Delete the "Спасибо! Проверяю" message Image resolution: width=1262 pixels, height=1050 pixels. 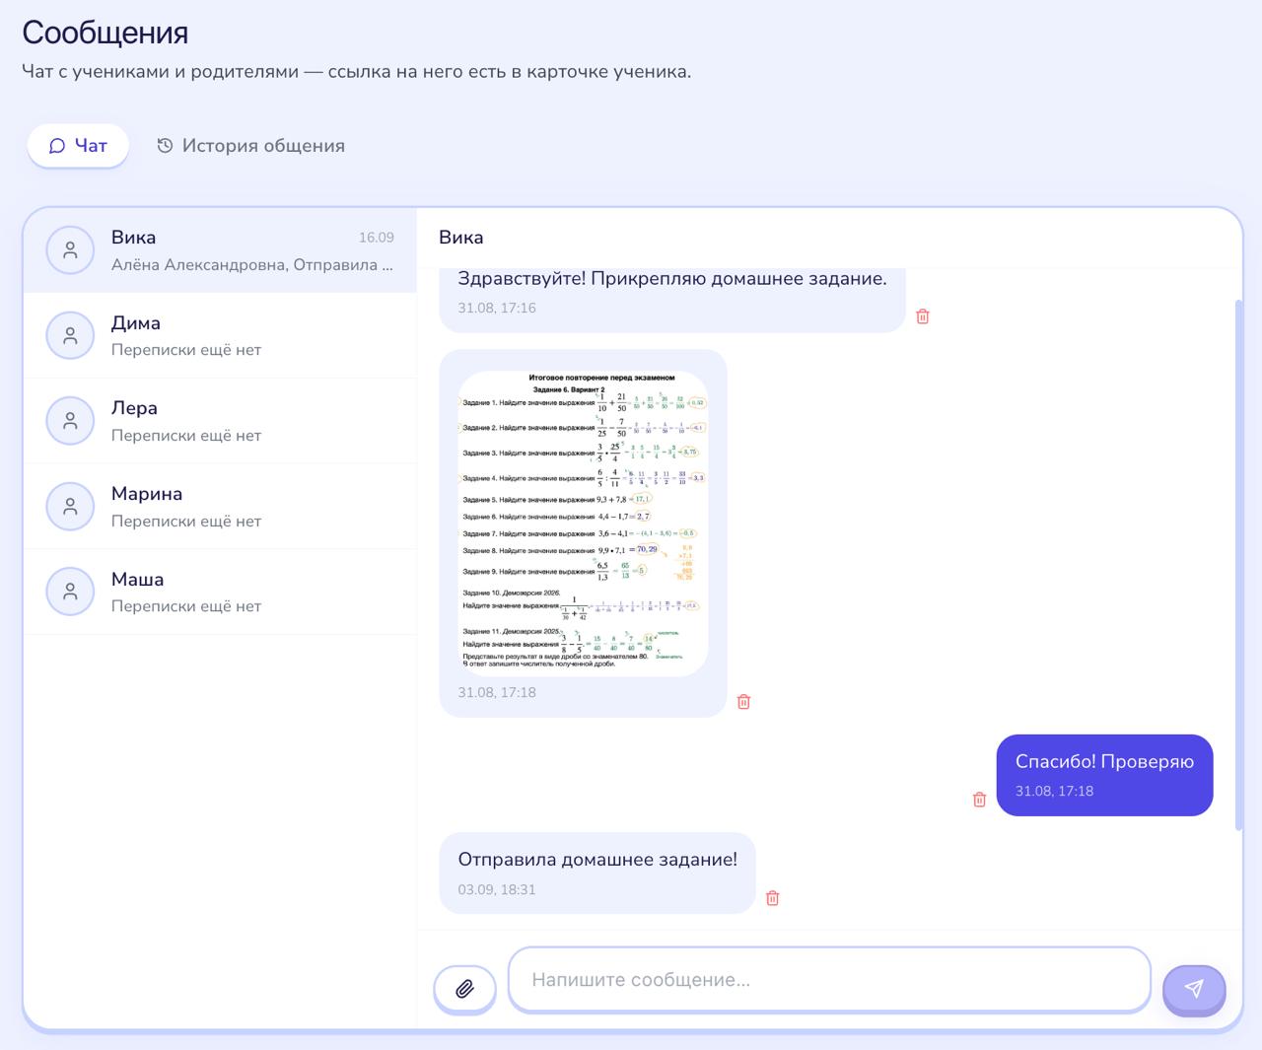tap(979, 800)
